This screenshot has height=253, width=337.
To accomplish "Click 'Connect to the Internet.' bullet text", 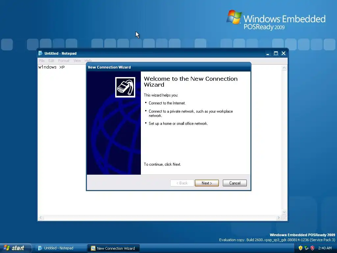I will click(x=167, y=103).
